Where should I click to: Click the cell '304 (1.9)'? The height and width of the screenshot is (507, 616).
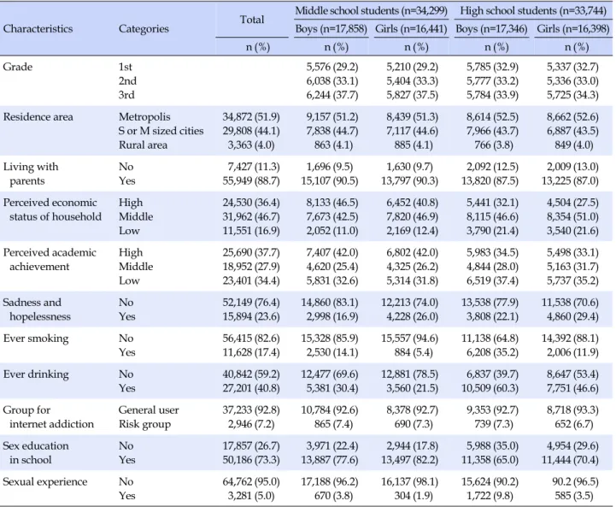tap(414, 495)
